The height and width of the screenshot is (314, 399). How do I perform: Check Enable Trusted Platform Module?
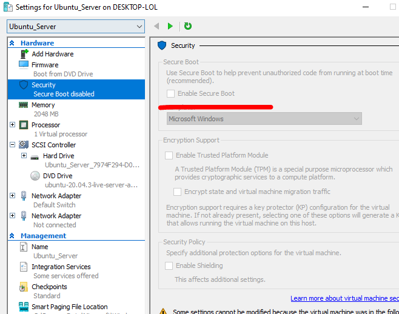(x=169, y=155)
